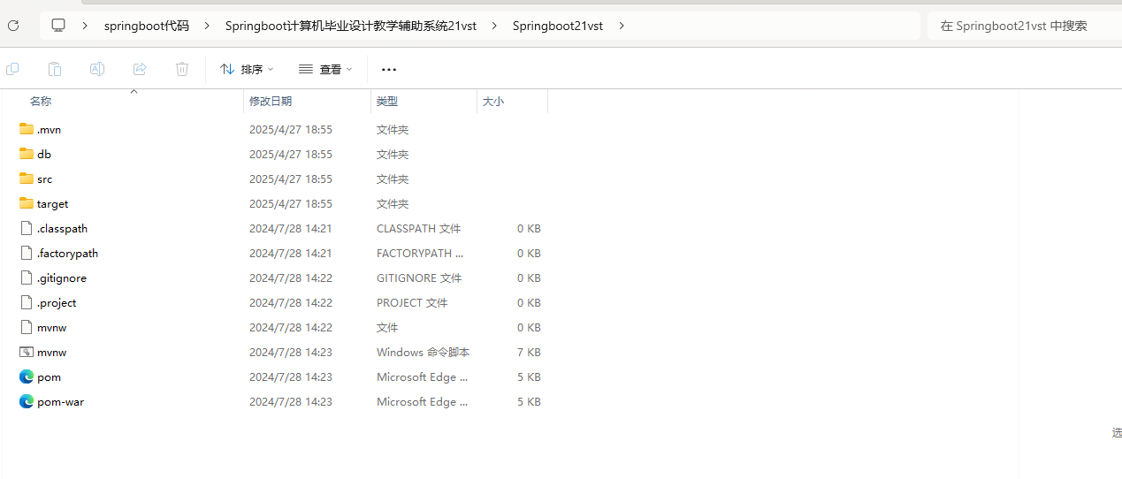1122x479 pixels.
Task: Select the src folder name
Action: click(x=44, y=179)
